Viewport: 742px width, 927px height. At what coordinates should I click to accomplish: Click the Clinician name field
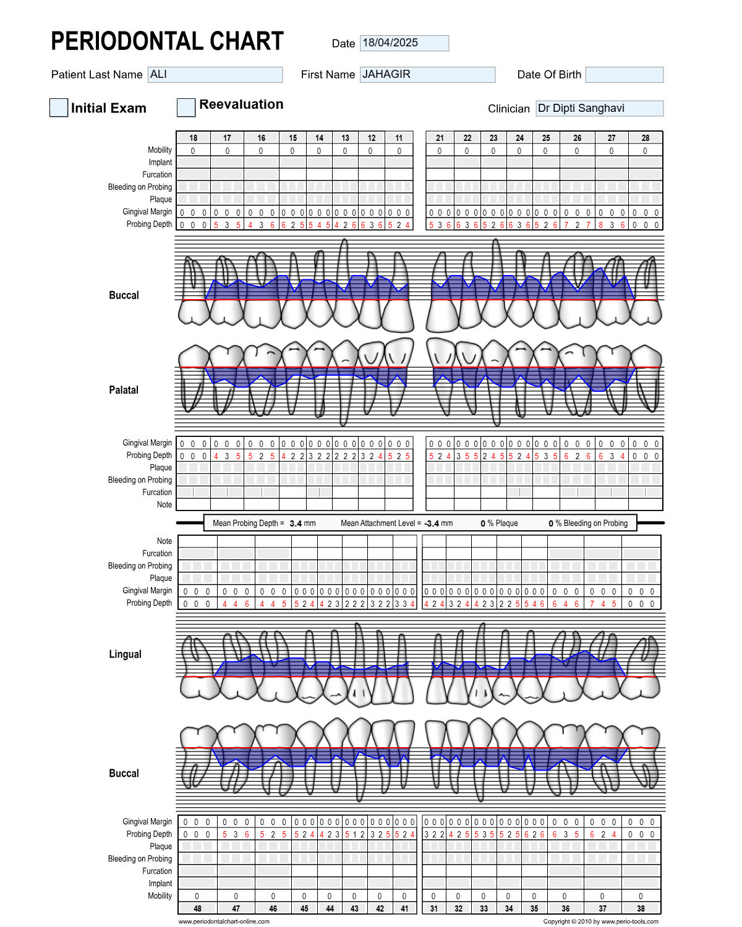pos(599,109)
